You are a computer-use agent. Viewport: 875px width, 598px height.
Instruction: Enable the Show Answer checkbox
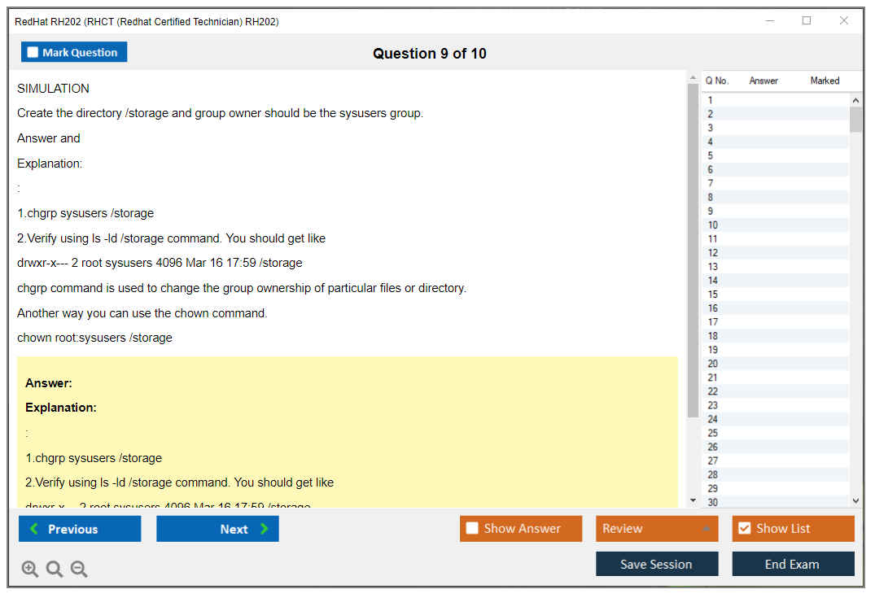click(473, 529)
